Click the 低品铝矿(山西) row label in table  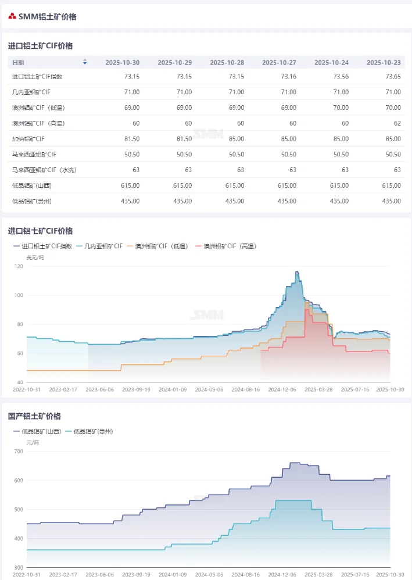pyautogui.click(x=32, y=185)
